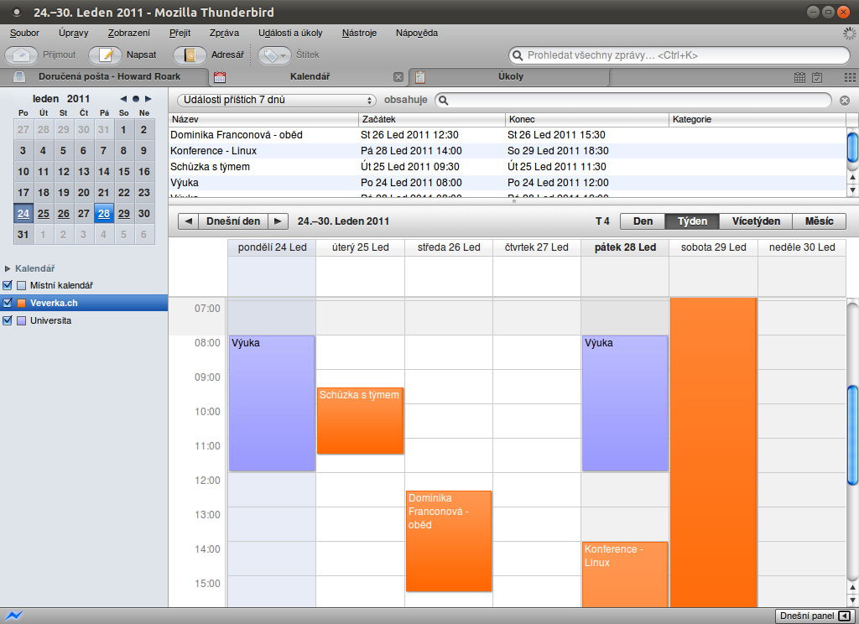Switch to Měsíc view
859x624 pixels.
pyautogui.click(x=819, y=221)
